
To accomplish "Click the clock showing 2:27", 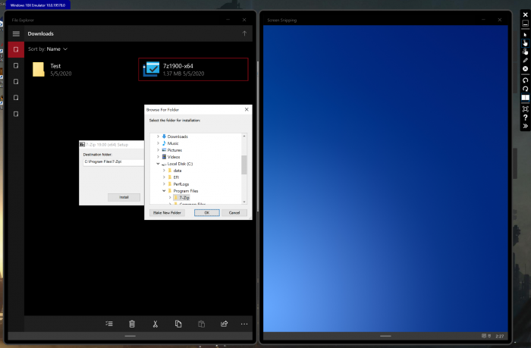I will pyautogui.click(x=499, y=336).
